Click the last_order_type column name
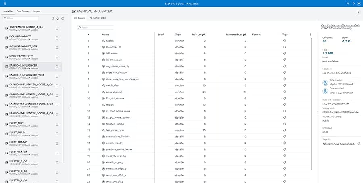 [x=115, y=130]
